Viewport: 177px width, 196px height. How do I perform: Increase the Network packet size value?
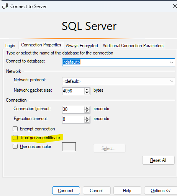(x=87, y=89)
